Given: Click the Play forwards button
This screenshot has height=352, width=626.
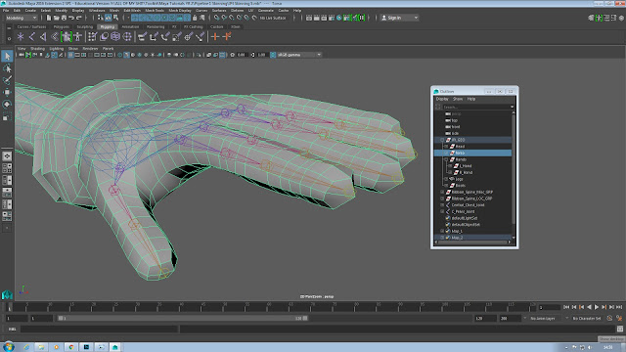Looking at the screenshot, I should [597, 307].
